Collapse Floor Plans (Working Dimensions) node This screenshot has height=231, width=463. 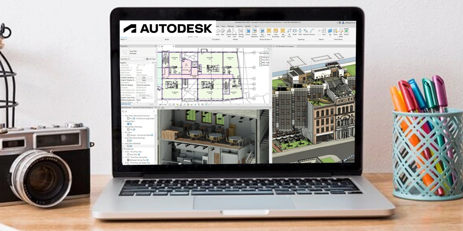tap(123, 116)
